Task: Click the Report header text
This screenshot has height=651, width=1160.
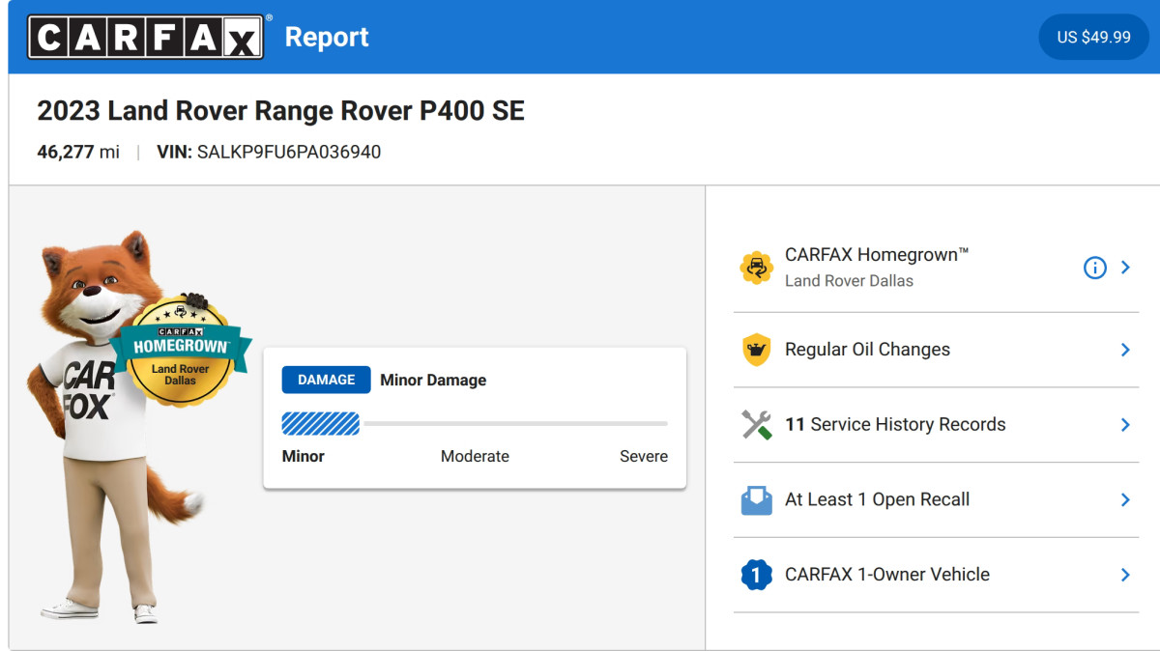Action: click(327, 37)
